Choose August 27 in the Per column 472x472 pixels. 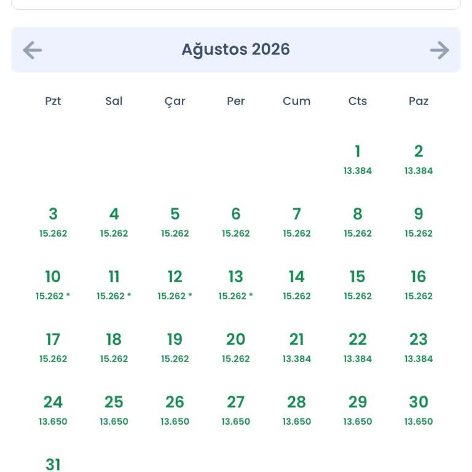[236, 410]
